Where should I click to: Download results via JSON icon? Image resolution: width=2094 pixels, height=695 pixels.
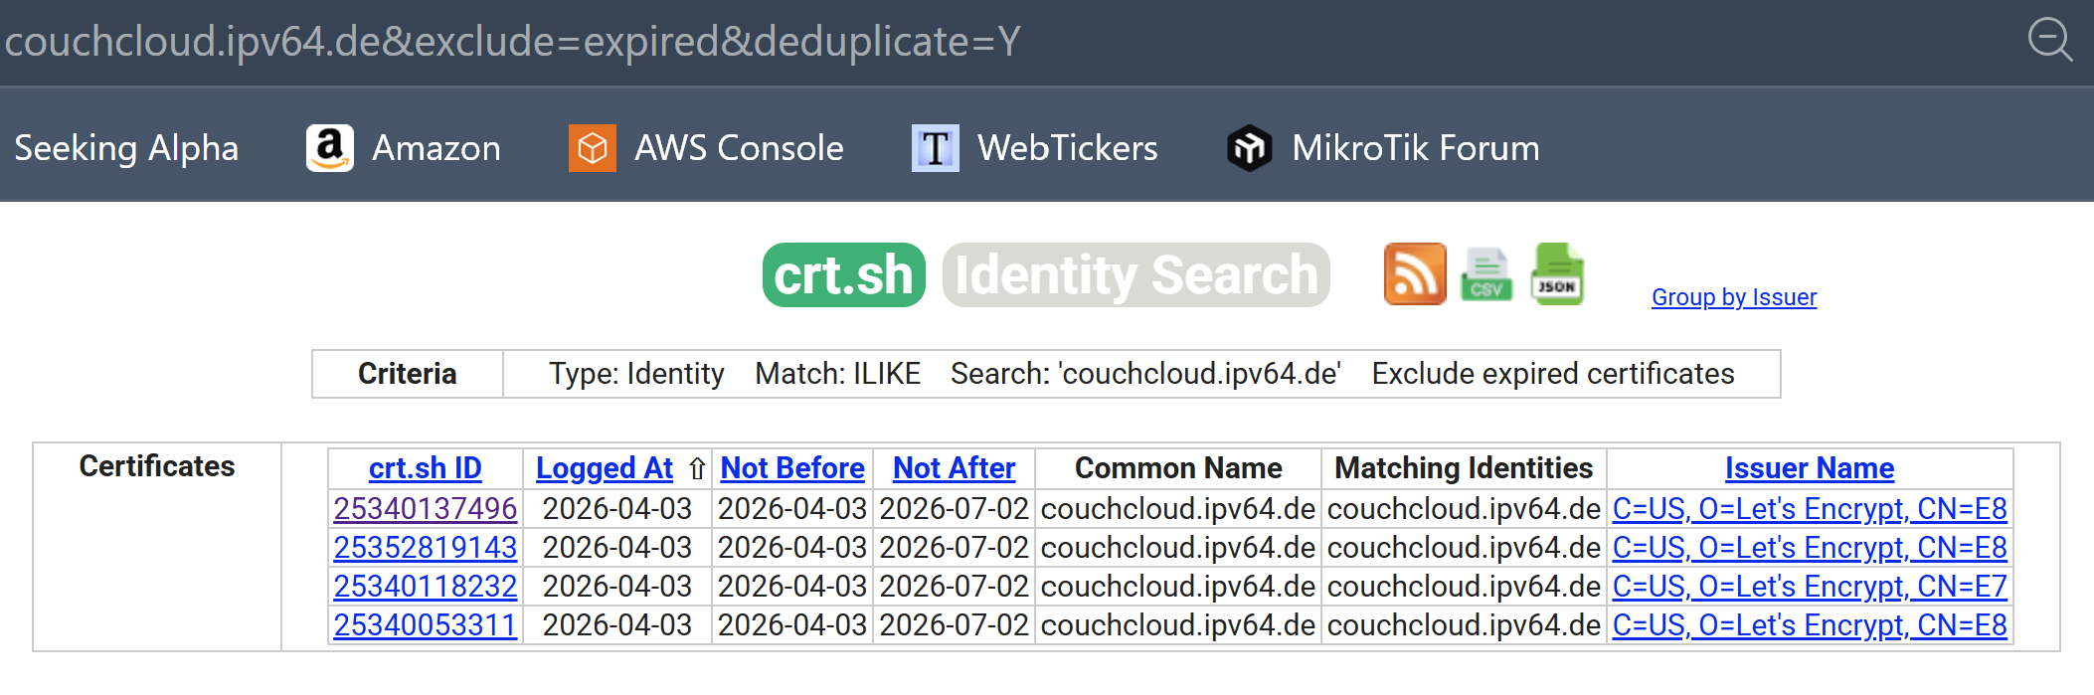(x=1558, y=273)
